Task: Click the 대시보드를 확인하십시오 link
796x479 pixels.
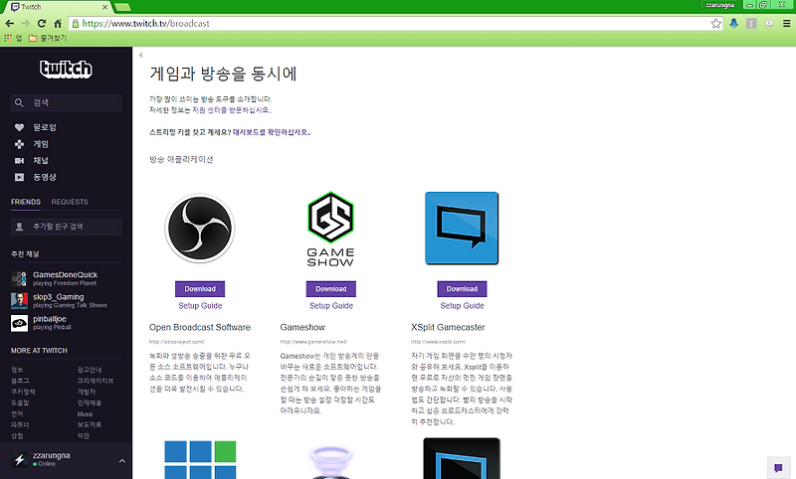Action: (272, 132)
